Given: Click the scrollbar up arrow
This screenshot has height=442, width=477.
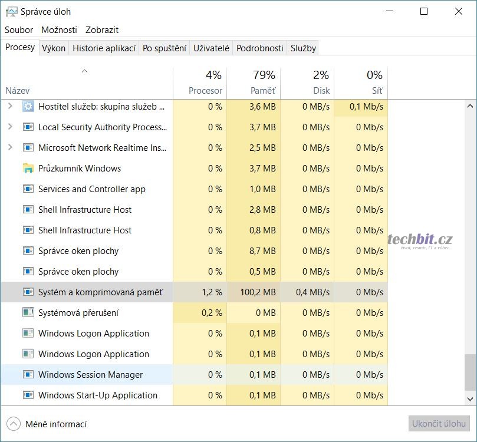Looking at the screenshot, I should pos(470,106).
